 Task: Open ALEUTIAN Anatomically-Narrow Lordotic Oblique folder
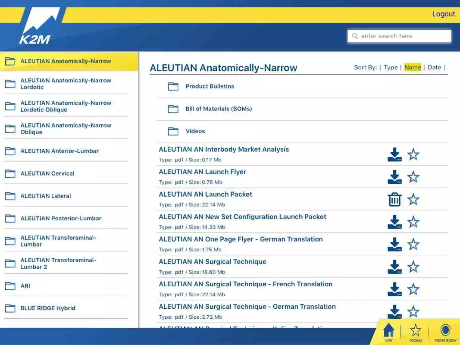(x=66, y=106)
